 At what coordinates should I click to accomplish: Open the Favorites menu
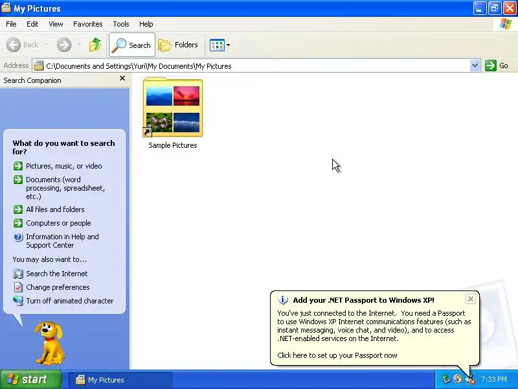pyautogui.click(x=88, y=24)
